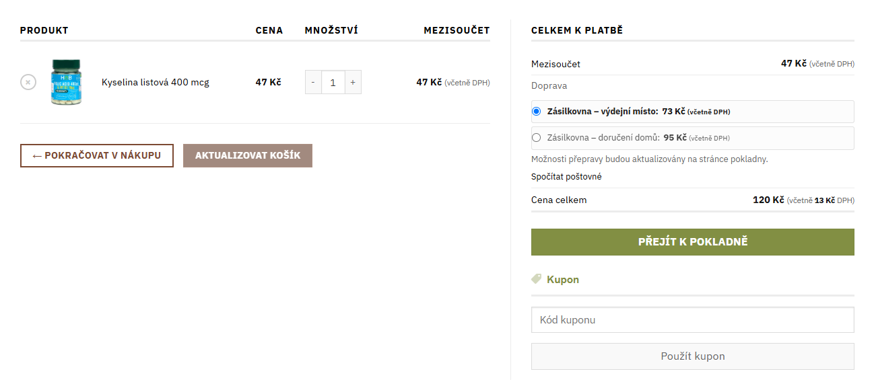
Task: Click the Množství column header
Action: coord(331,30)
